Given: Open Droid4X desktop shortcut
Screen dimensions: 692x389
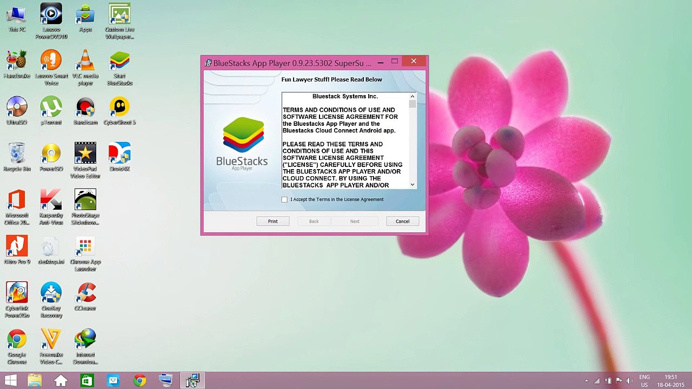Looking at the screenshot, I should (x=119, y=158).
